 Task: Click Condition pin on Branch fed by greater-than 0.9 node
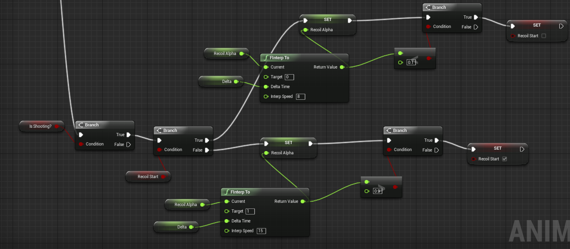point(389,150)
